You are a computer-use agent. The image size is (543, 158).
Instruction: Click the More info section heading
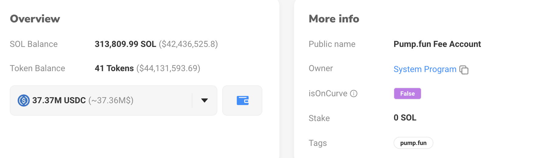click(x=334, y=19)
